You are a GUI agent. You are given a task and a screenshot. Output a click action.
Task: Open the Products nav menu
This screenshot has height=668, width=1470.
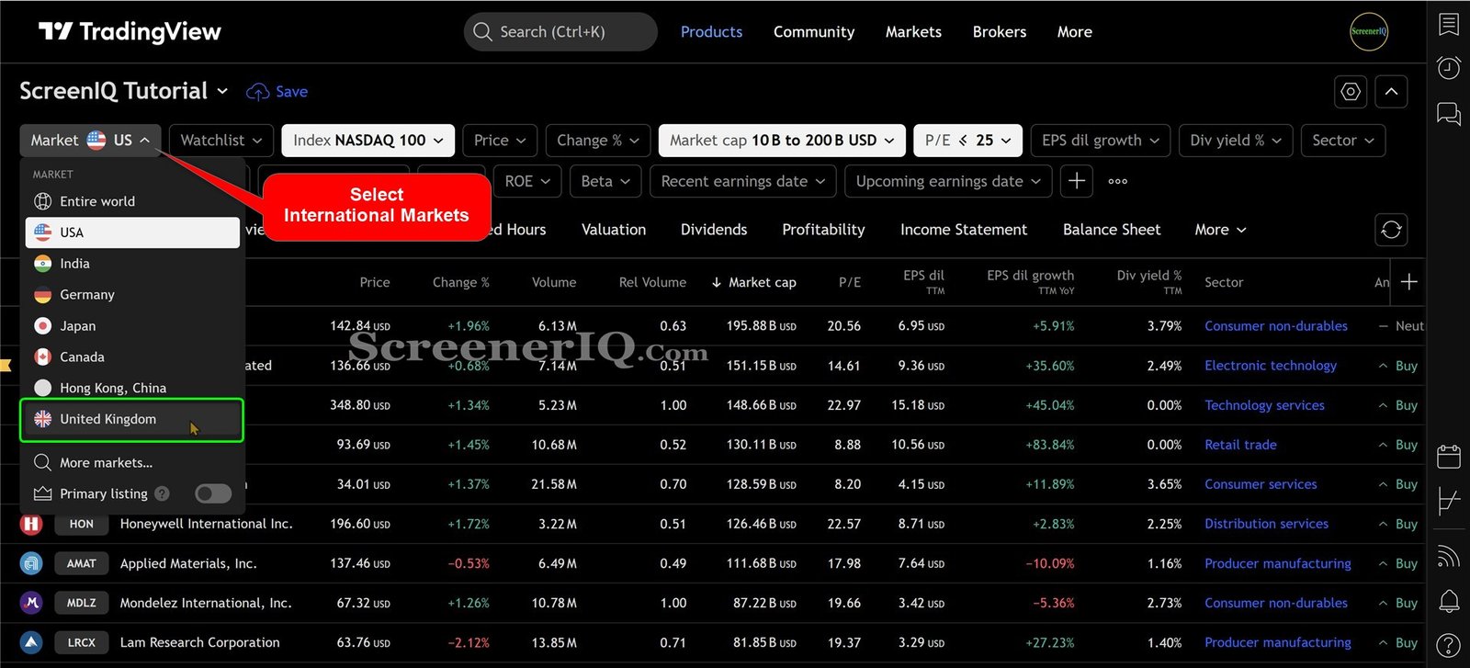click(x=711, y=32)
